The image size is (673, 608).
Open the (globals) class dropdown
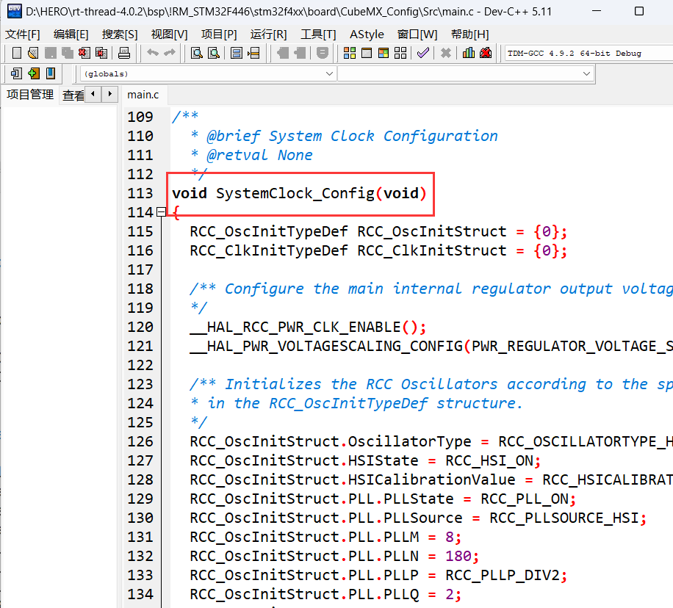click(207, 74)
